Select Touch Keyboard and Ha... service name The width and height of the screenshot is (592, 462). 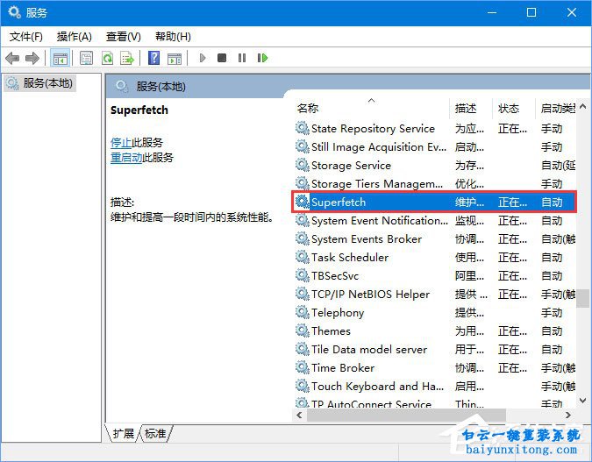point(377,386)
